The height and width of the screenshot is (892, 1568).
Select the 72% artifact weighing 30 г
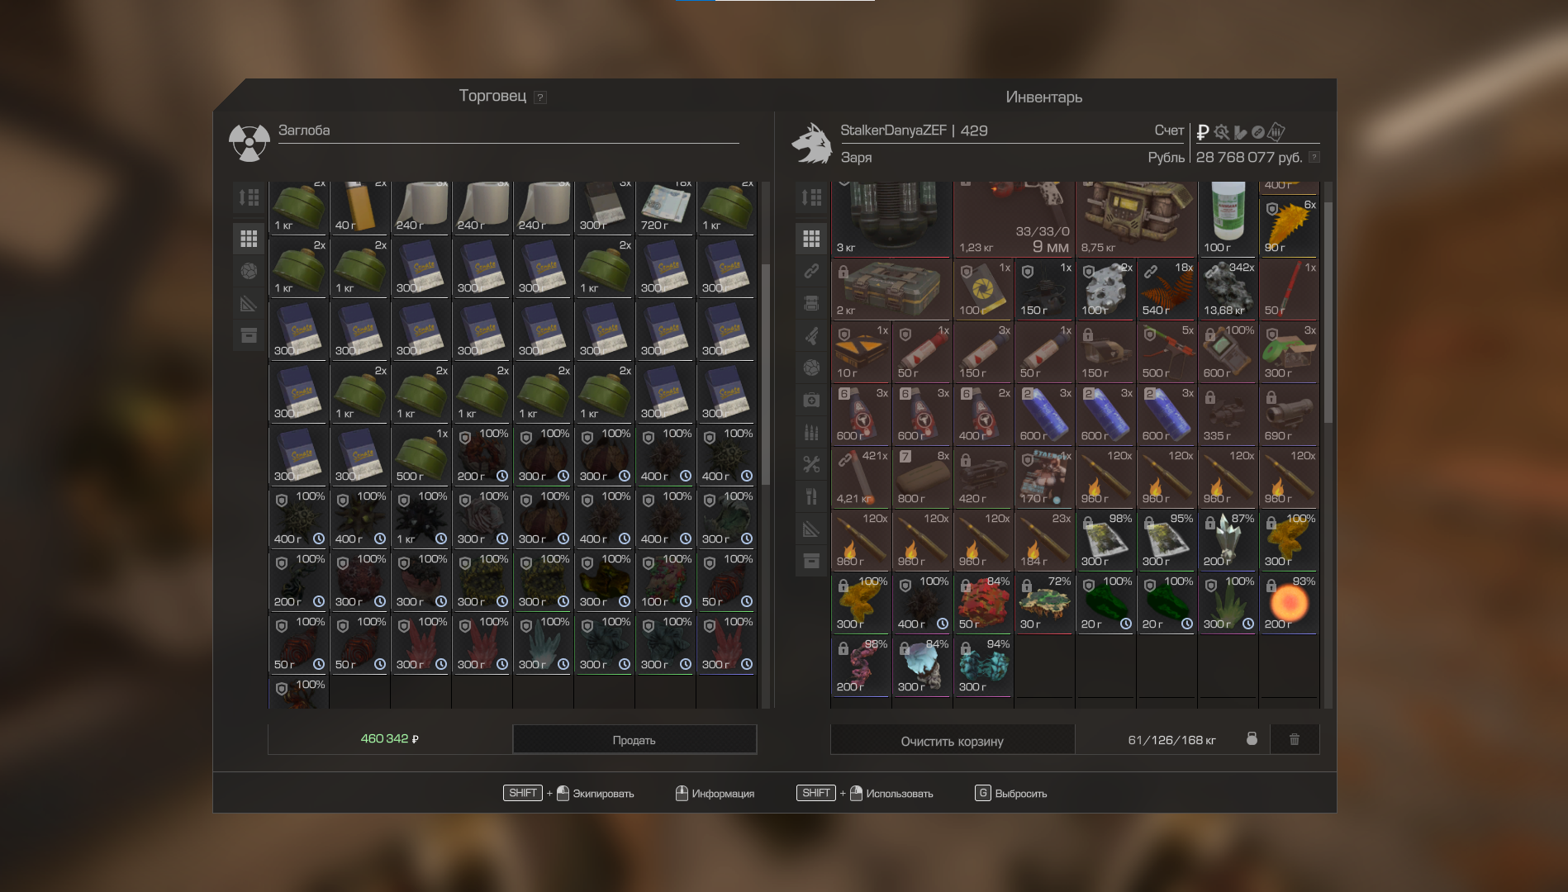[x=1044, y=603]
